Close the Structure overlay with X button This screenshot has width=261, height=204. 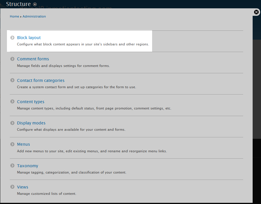click(256, 12)
